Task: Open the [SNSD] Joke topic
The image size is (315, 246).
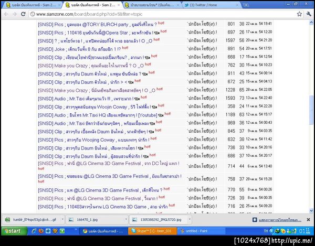Action: click(x=79, y=49)
